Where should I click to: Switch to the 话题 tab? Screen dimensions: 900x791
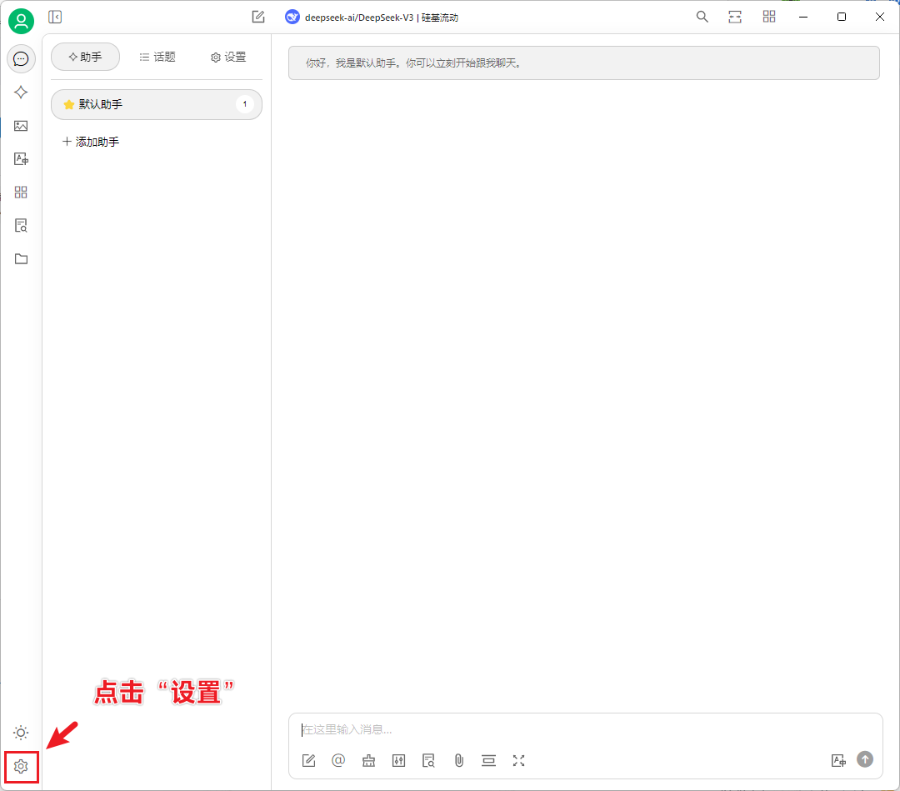157,57
